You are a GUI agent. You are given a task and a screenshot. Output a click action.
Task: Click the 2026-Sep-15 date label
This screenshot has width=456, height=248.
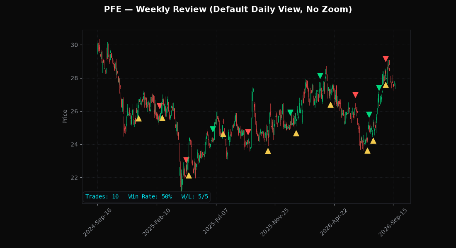(393, 222)
